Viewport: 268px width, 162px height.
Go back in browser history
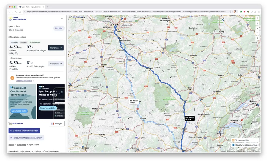pos(9,12)
